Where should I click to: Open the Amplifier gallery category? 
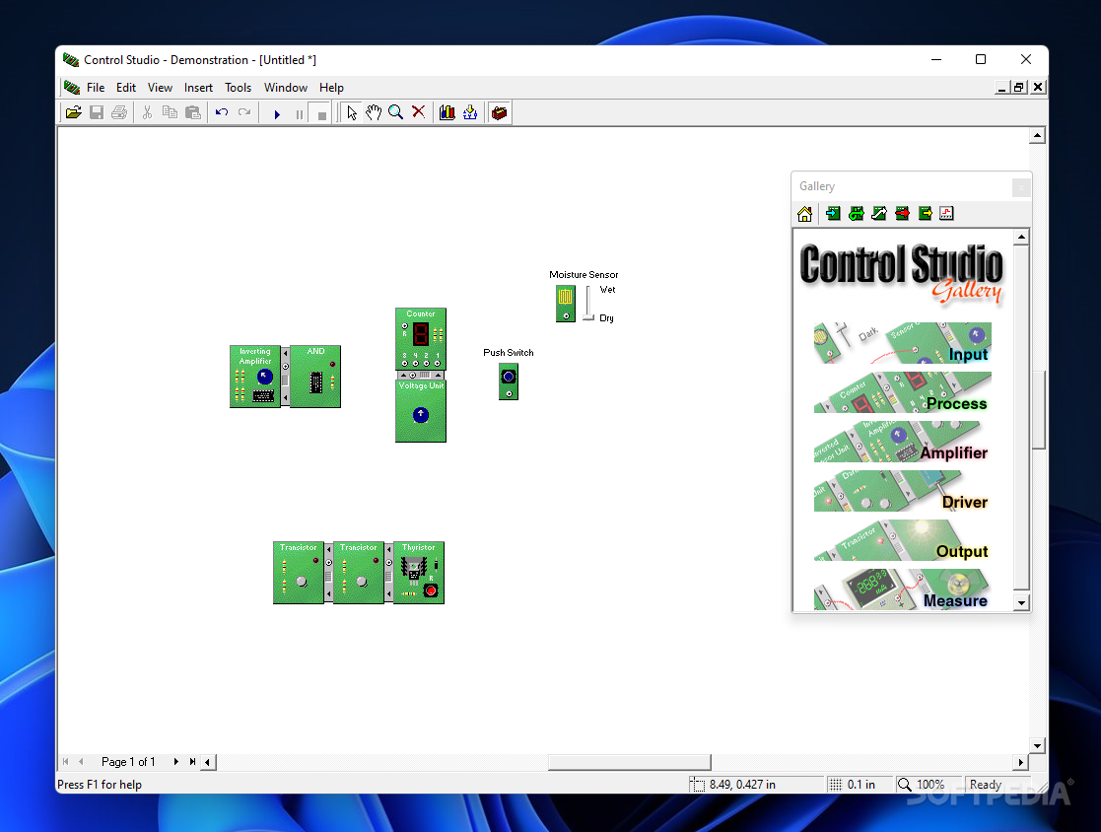902,442
